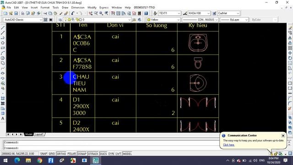This screenshot has width=293, height=165.
Task: Select the Rectangle draw tool
Action: pos(3,48)
